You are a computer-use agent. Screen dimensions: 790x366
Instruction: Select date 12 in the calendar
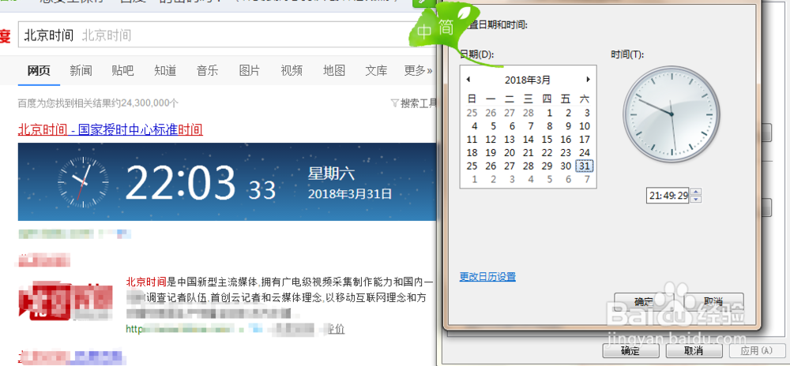point(491,140)
